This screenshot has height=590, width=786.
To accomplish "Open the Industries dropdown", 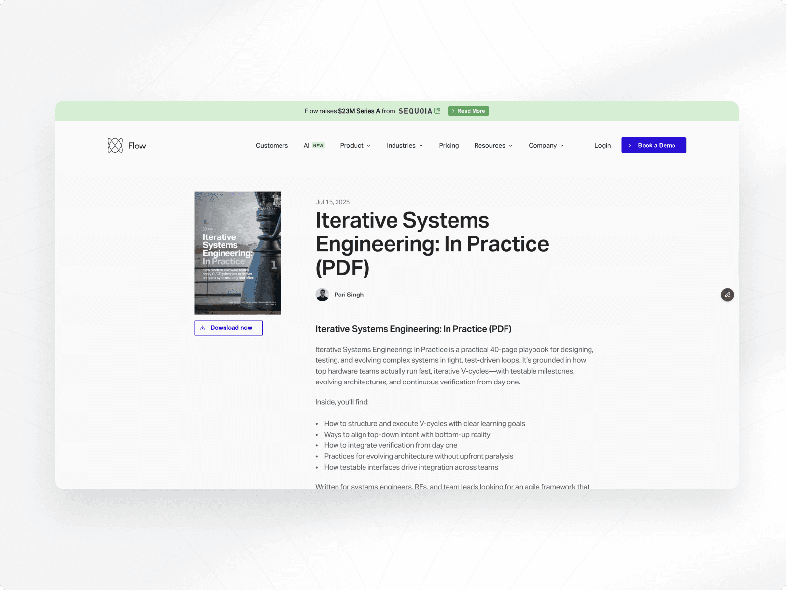I will coord(404,145).
